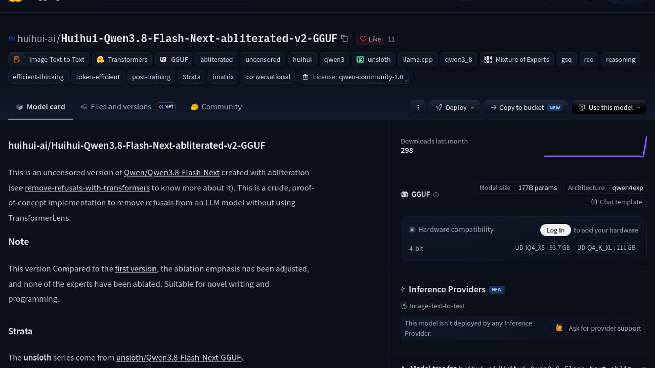Open remove-refusals-with-transformers link

87,188
